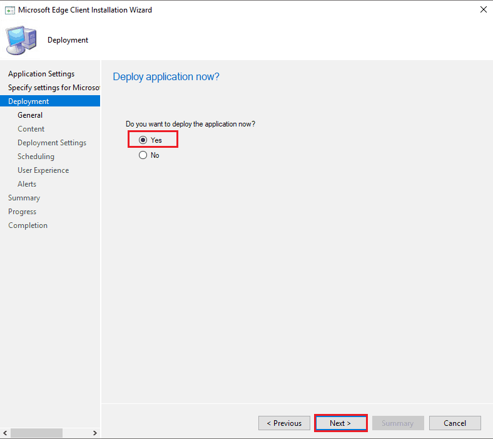This screenshot has height=439, width=493.
Task: Select the Completion step in sidebar
Action: [28, 225]
